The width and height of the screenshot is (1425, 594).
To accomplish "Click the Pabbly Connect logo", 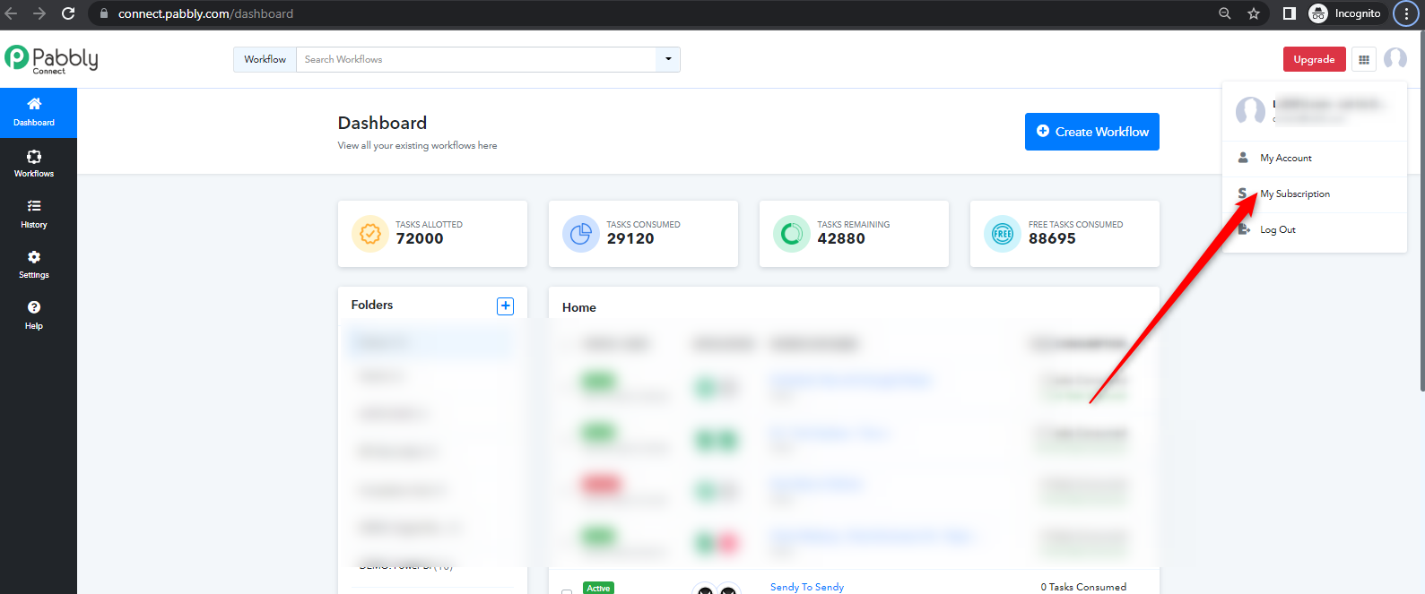I will (51, 59).
